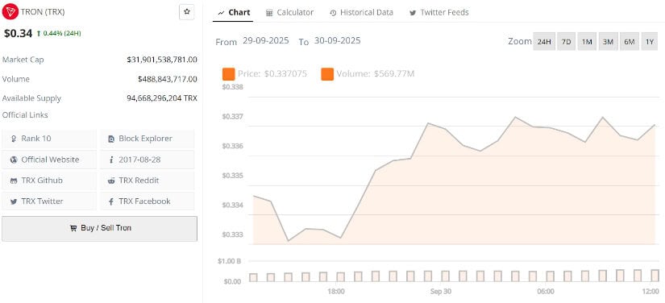Select the Market Cap value $31,901,538,781.00
Viewport: 665px width, 303px height.
(x=162, y=60)
